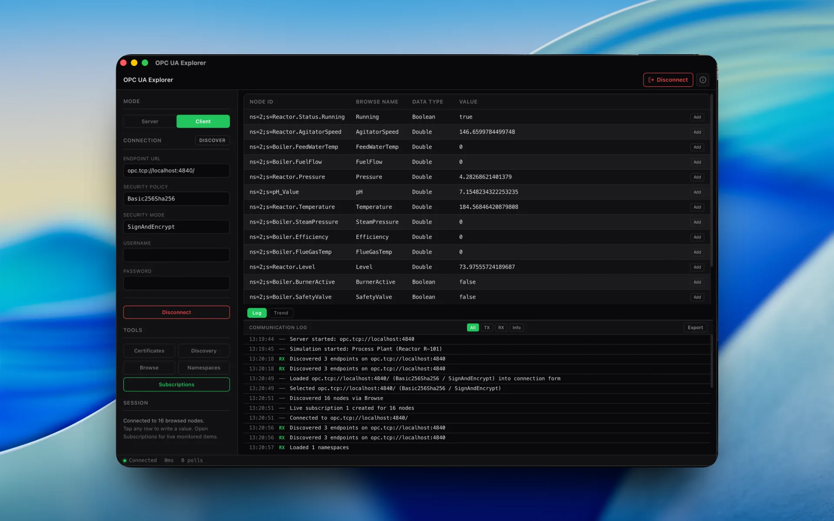Open the Subscriptions tool

pos(176,385)
